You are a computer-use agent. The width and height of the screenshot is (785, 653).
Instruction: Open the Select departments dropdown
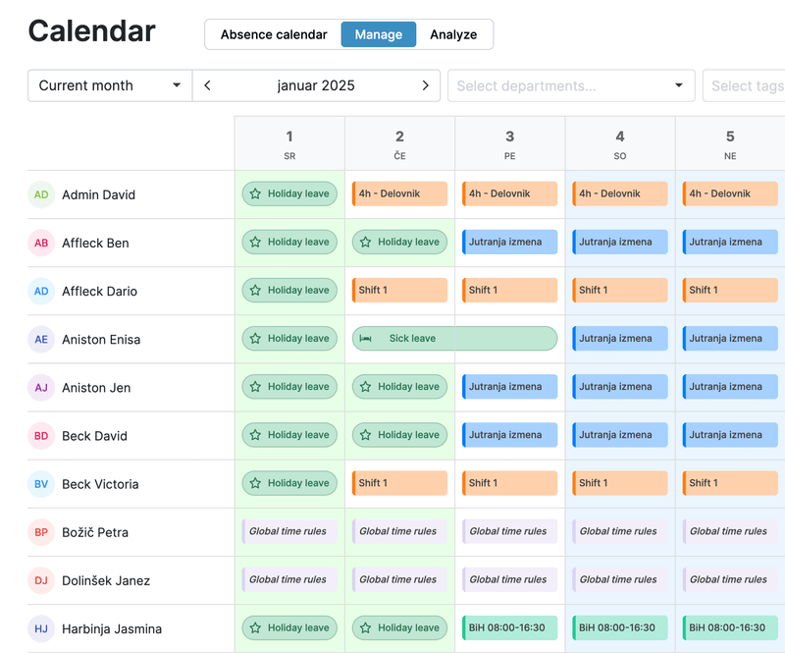pos(571,85)
